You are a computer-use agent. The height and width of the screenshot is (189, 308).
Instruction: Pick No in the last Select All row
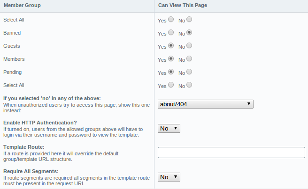(x=189, y=85)
